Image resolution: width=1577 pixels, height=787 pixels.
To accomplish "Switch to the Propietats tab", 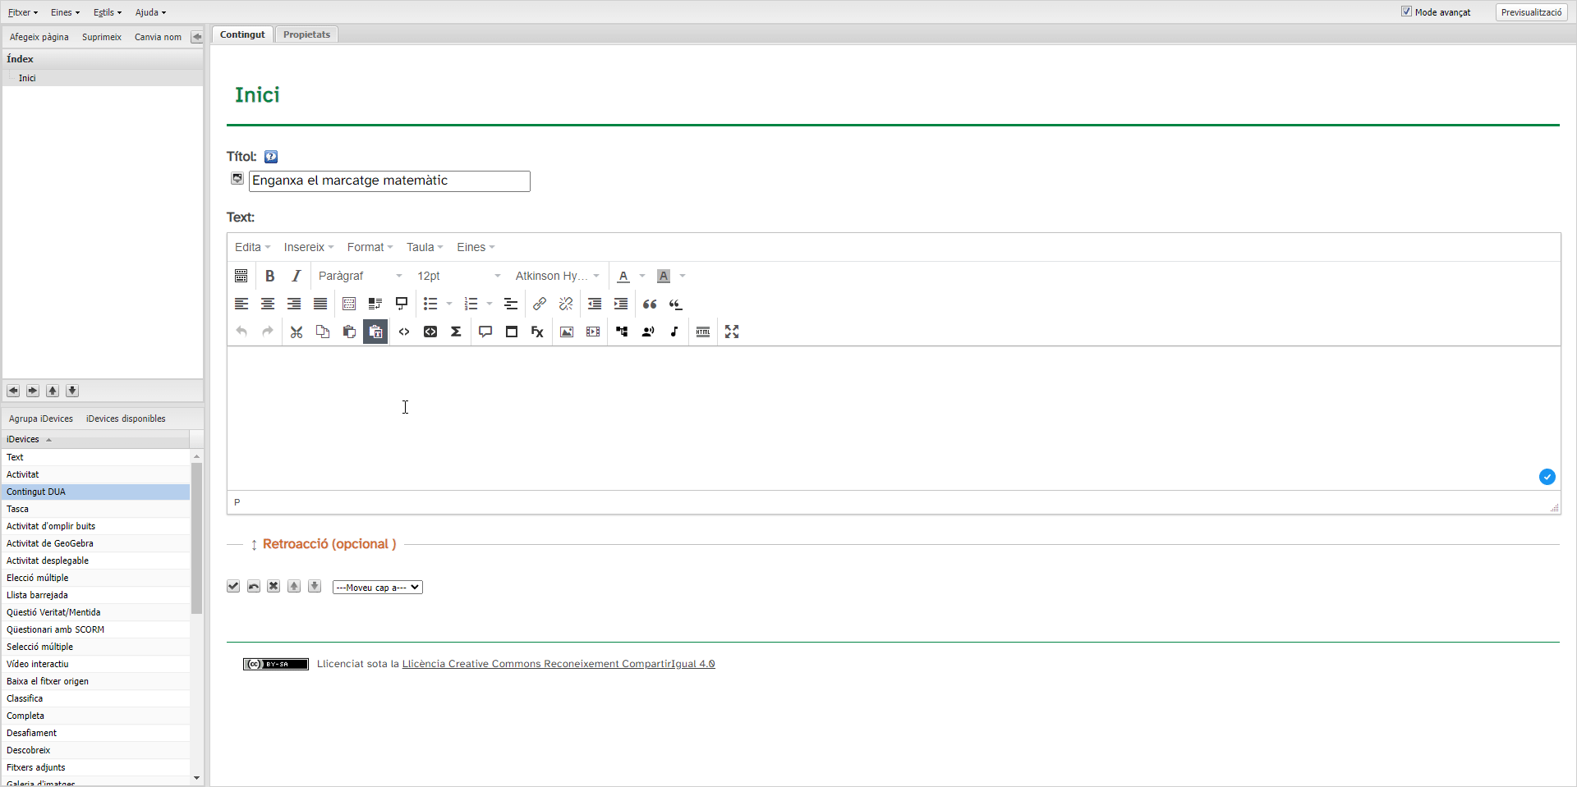I will click(306, 34).
